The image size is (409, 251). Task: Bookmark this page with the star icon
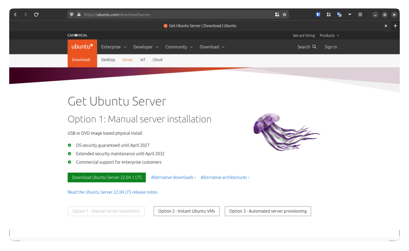click(284, 15)
